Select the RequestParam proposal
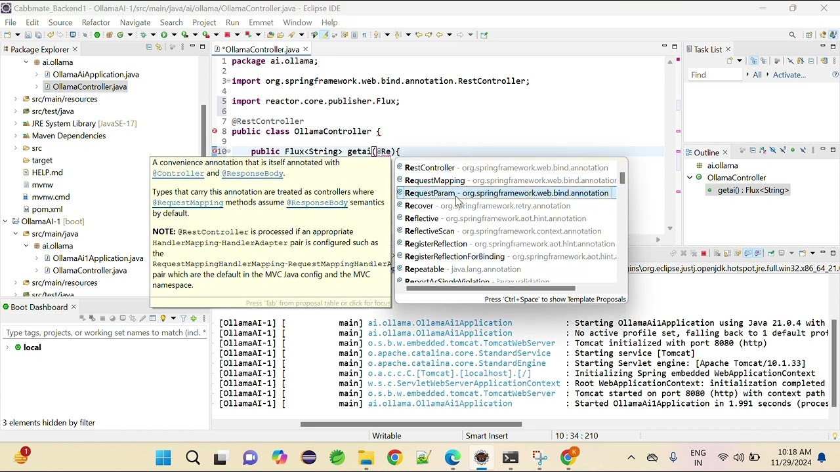Image resolution: width=840 pixels, height=472 pixels. tap(506, 193)
